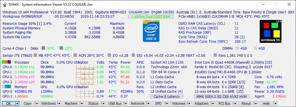Viewport: 296px width, 107px height.
Task: Click the Socket H3 LGA-1150 text
Action: (x=167, y=62)
